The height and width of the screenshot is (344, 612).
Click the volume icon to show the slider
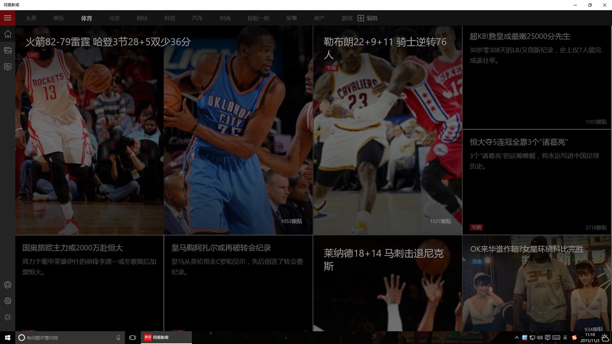coord(540,337)
